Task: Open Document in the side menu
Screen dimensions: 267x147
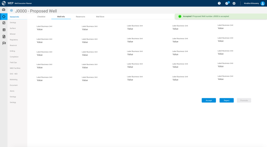Action: coord(14,85)
